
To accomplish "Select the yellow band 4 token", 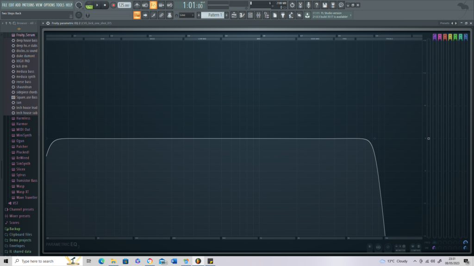I will [x=450, y=37].
